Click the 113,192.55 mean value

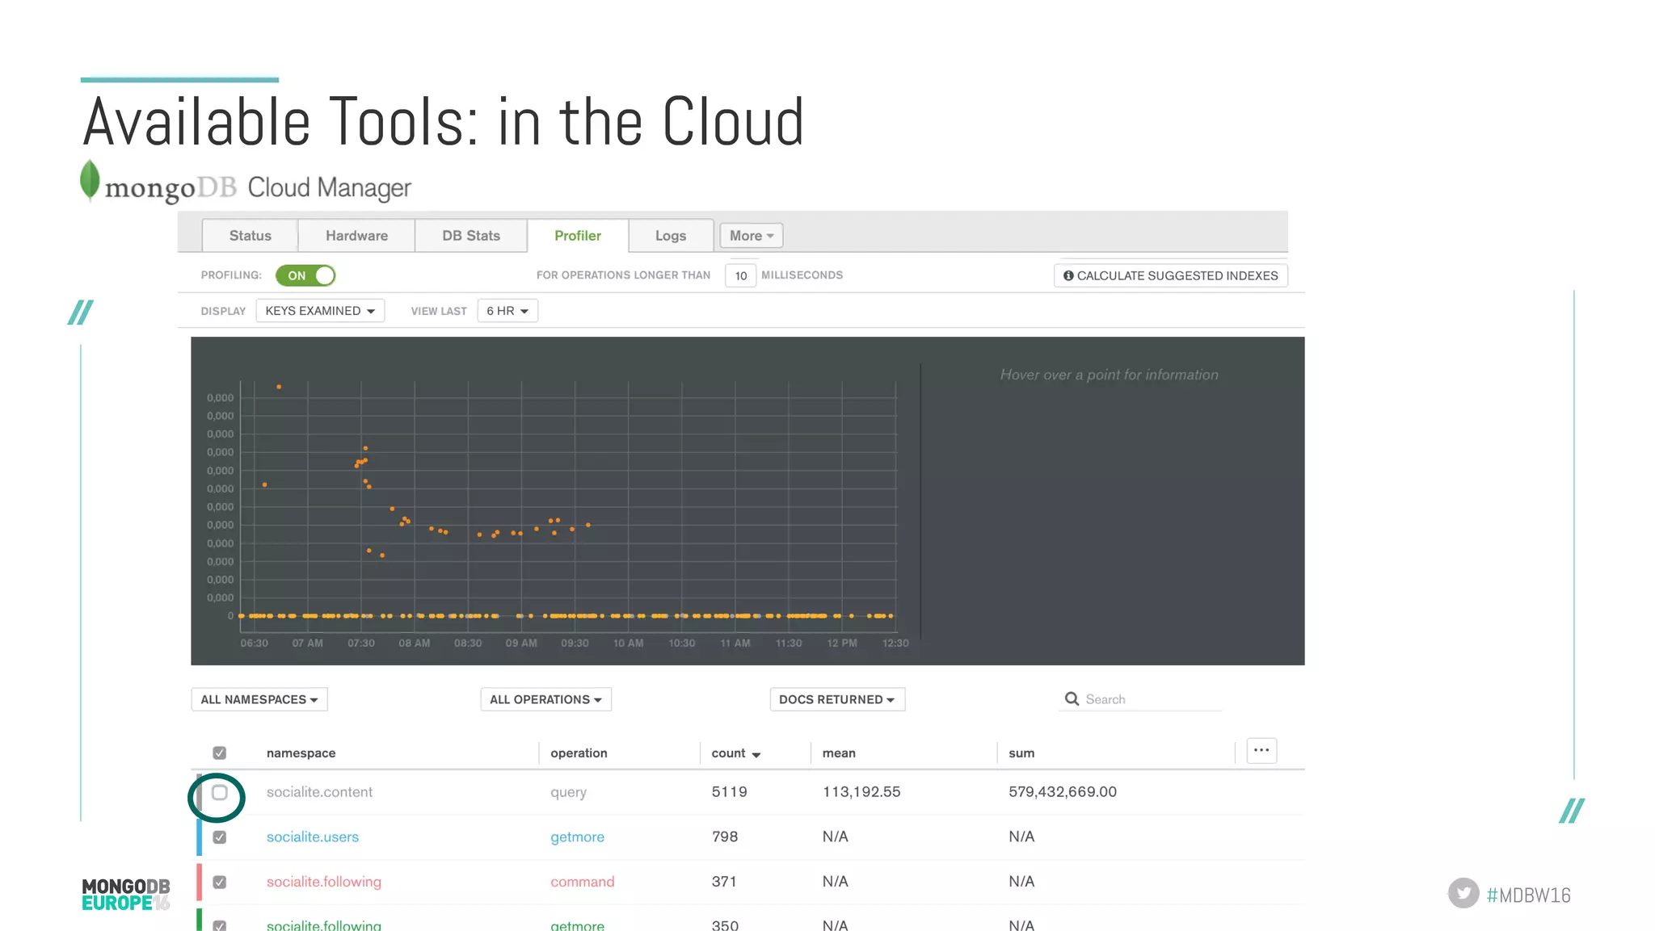click(861, 792)
